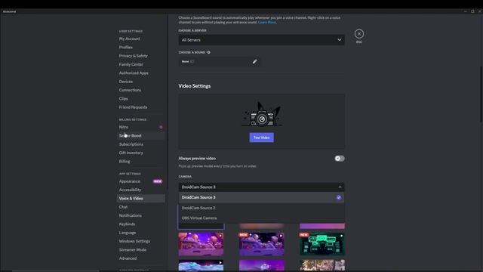483x272 pixels.
Task: Toggle Always preview video switch
Action: [x=340, y=159]
